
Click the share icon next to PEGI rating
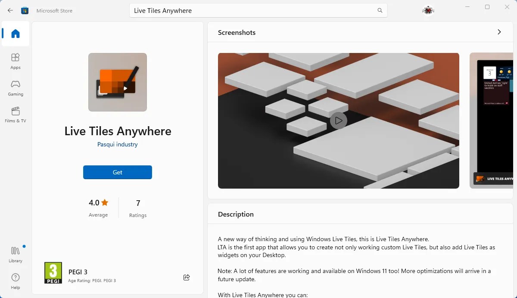[187, 277]
